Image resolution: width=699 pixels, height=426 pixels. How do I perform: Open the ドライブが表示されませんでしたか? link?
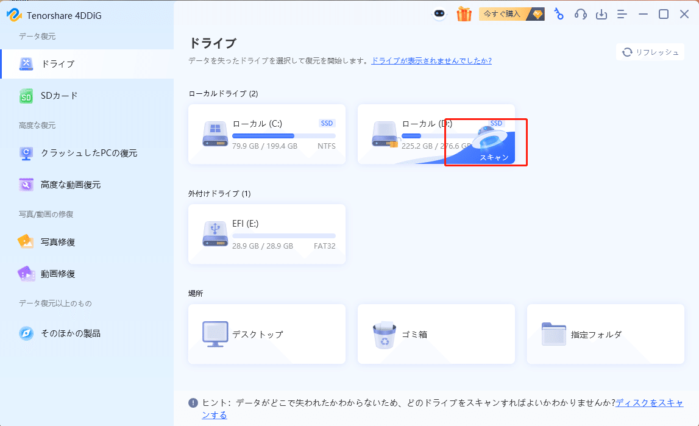point(431,60)
